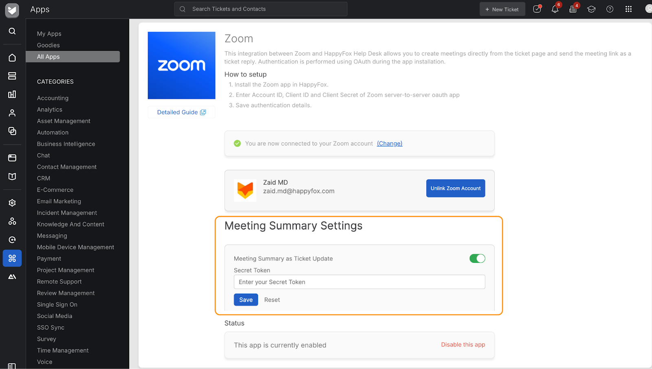The image size is (652, 369).
Task: Toggle Meeting Summary as Ticket Update switch
Action: coord(477,258)
